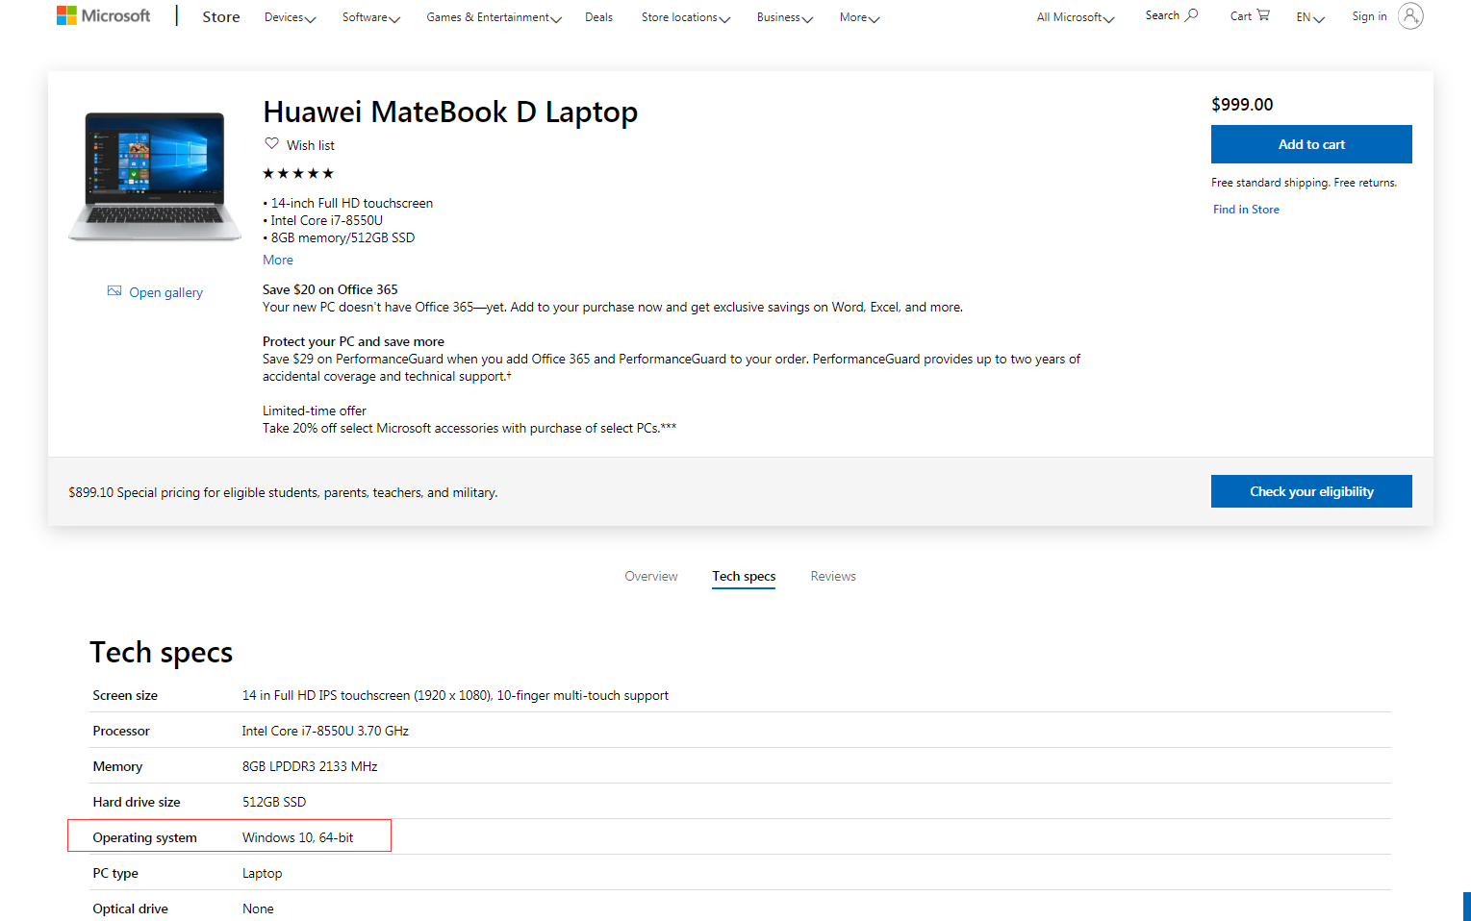1471x921 pixels.
Task: Click the More features link
Action: 278,261
